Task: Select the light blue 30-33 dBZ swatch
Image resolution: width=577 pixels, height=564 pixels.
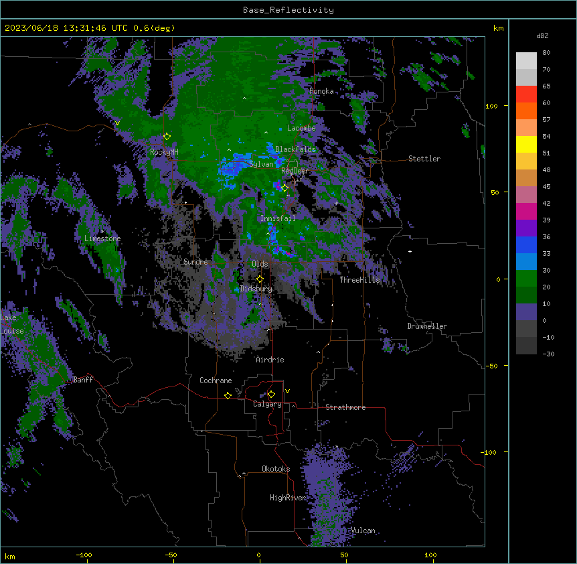Action: tap(526, 262)
